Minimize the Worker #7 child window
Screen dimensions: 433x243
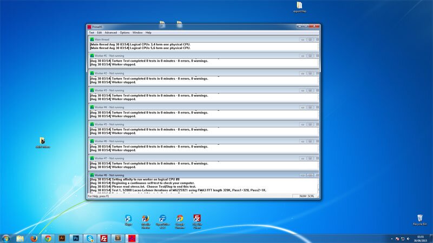(303, 158)
